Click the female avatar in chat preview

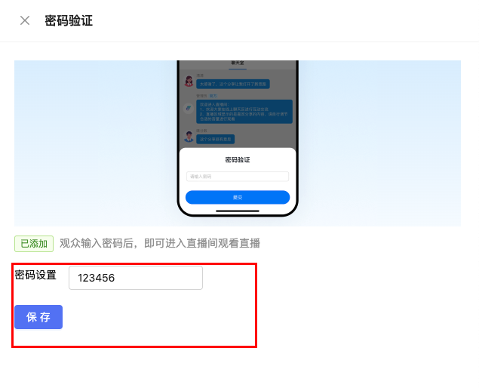[189, 82]
